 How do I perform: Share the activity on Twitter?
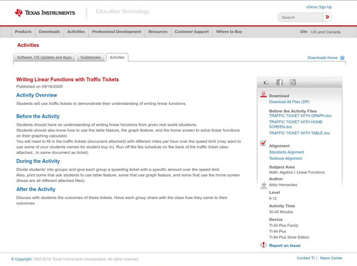[x=293, y=82]
